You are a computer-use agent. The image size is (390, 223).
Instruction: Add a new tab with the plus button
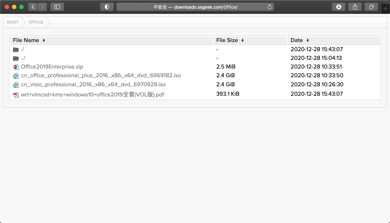coord(385,9)
